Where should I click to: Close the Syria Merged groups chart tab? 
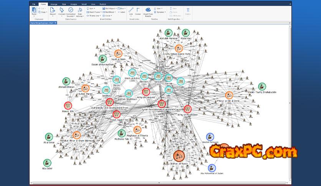click(55, 23)
